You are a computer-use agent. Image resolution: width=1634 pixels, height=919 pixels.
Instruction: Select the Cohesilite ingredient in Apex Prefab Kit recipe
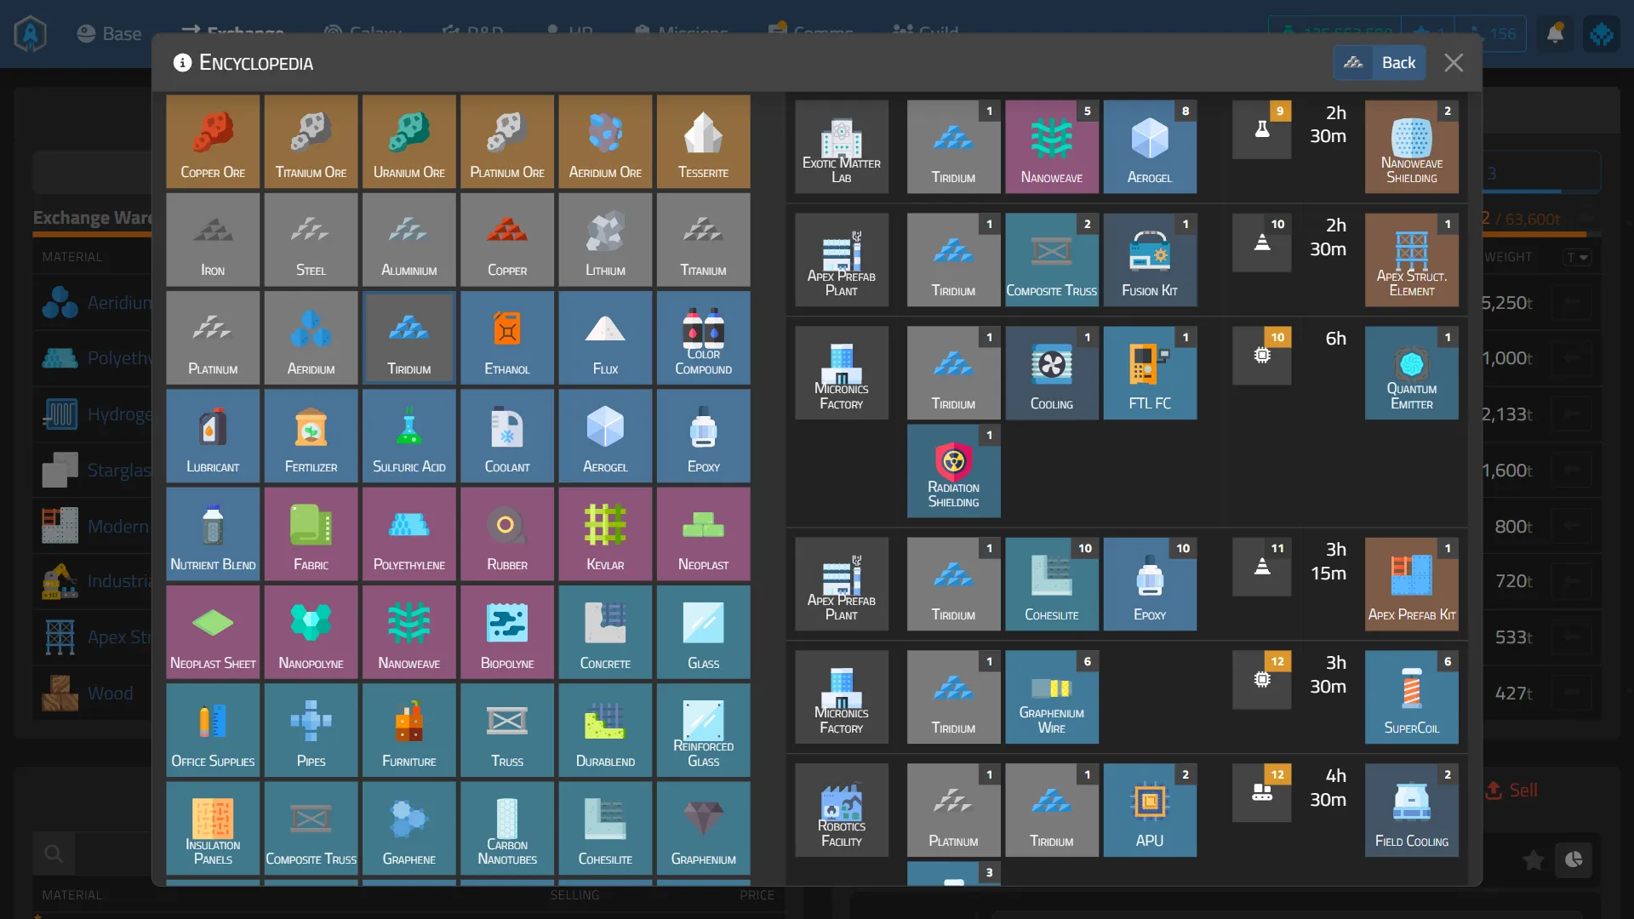(1051, 584)
